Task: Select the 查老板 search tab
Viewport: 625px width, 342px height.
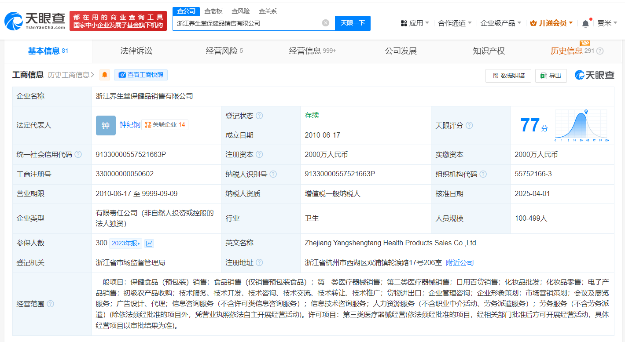Action: pos(213,11)
